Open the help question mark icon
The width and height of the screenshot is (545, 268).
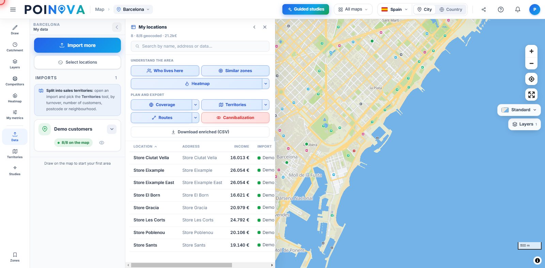pyautogui.click(x=501, y=10)
